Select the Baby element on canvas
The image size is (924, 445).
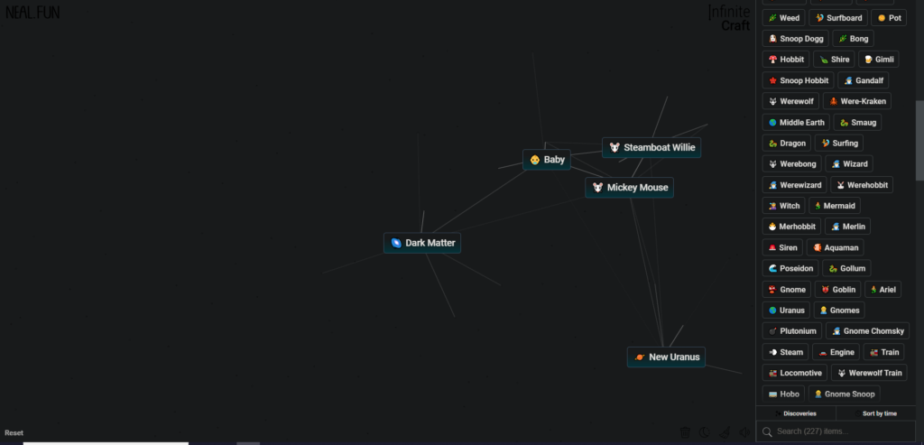coord(546,160)
